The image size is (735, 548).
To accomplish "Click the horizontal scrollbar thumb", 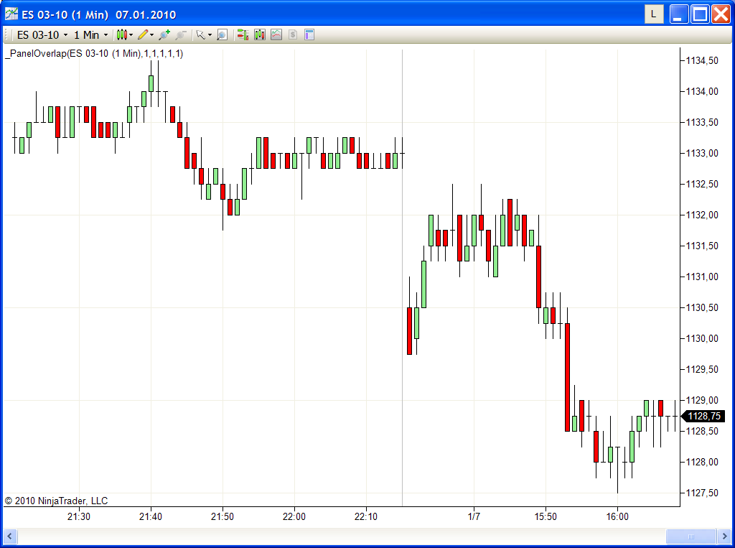I will pyautogui.click(x=691, y=536).
